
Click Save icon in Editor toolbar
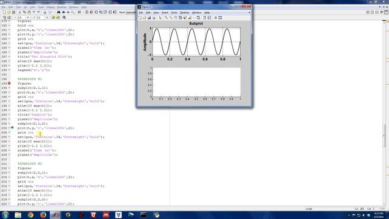tap(13, 12)
